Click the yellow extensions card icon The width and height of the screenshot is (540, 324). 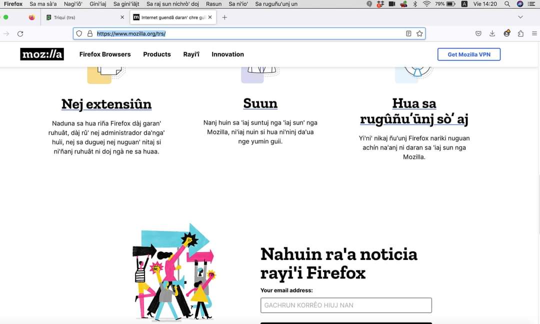tap(106, 75)
